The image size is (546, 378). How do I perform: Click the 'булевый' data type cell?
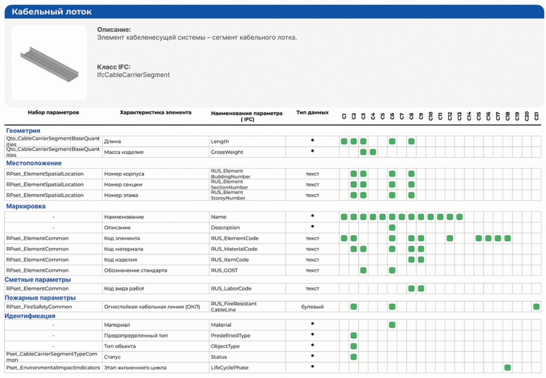coord(312,307)
